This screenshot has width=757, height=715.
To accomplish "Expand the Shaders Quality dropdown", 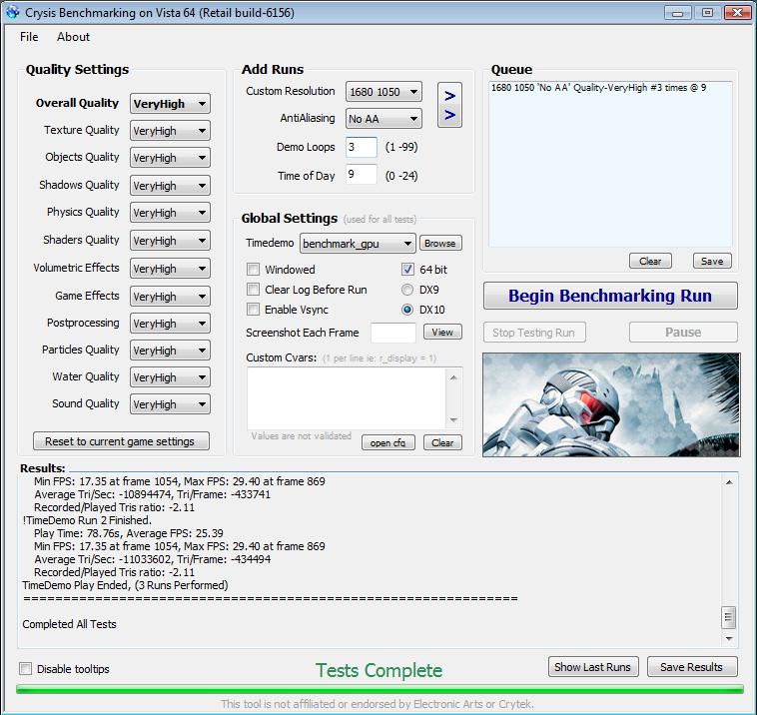I will click(170, 241).
